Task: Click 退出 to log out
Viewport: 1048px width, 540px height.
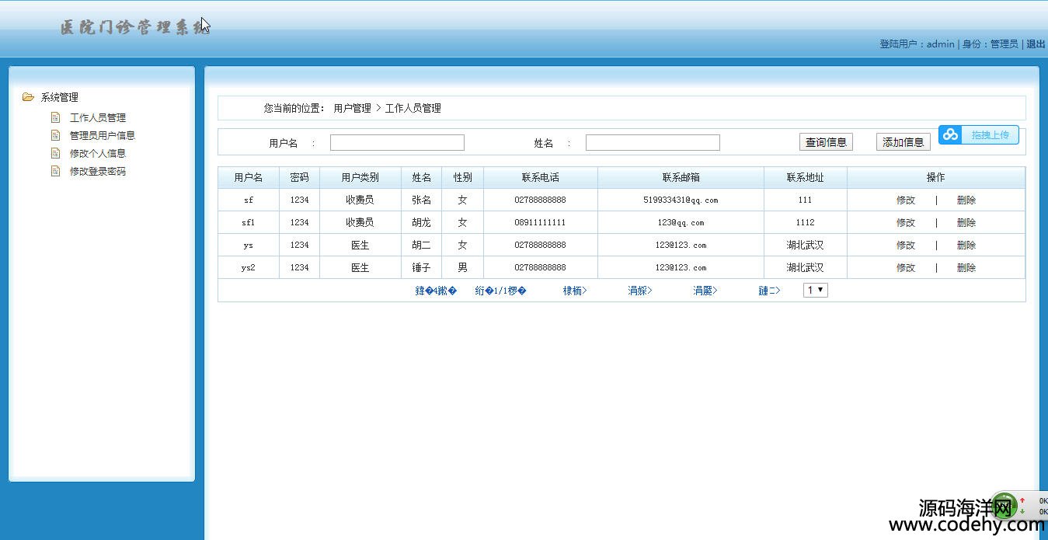Action: [1036, 44]
